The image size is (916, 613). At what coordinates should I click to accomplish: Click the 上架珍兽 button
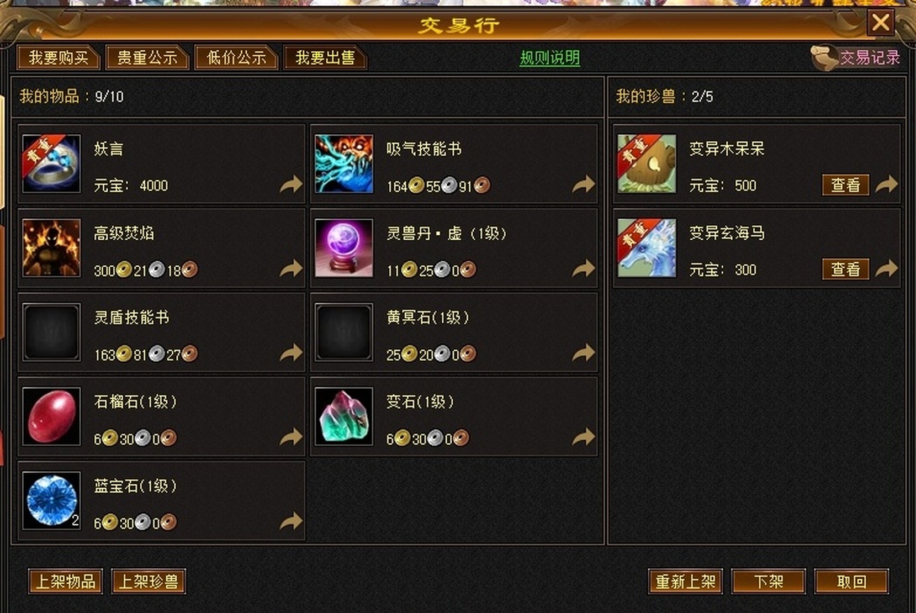click(x=149, y=582)
